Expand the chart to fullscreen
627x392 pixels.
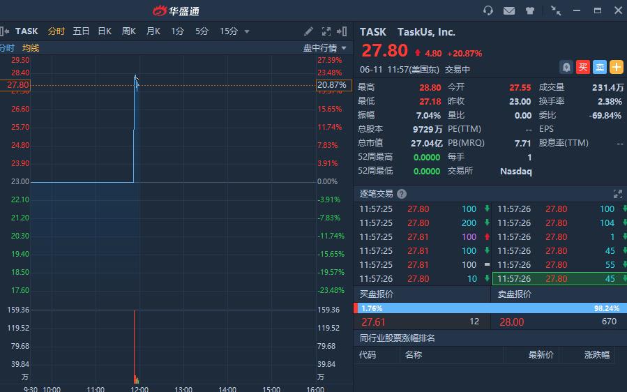point(326,31)
